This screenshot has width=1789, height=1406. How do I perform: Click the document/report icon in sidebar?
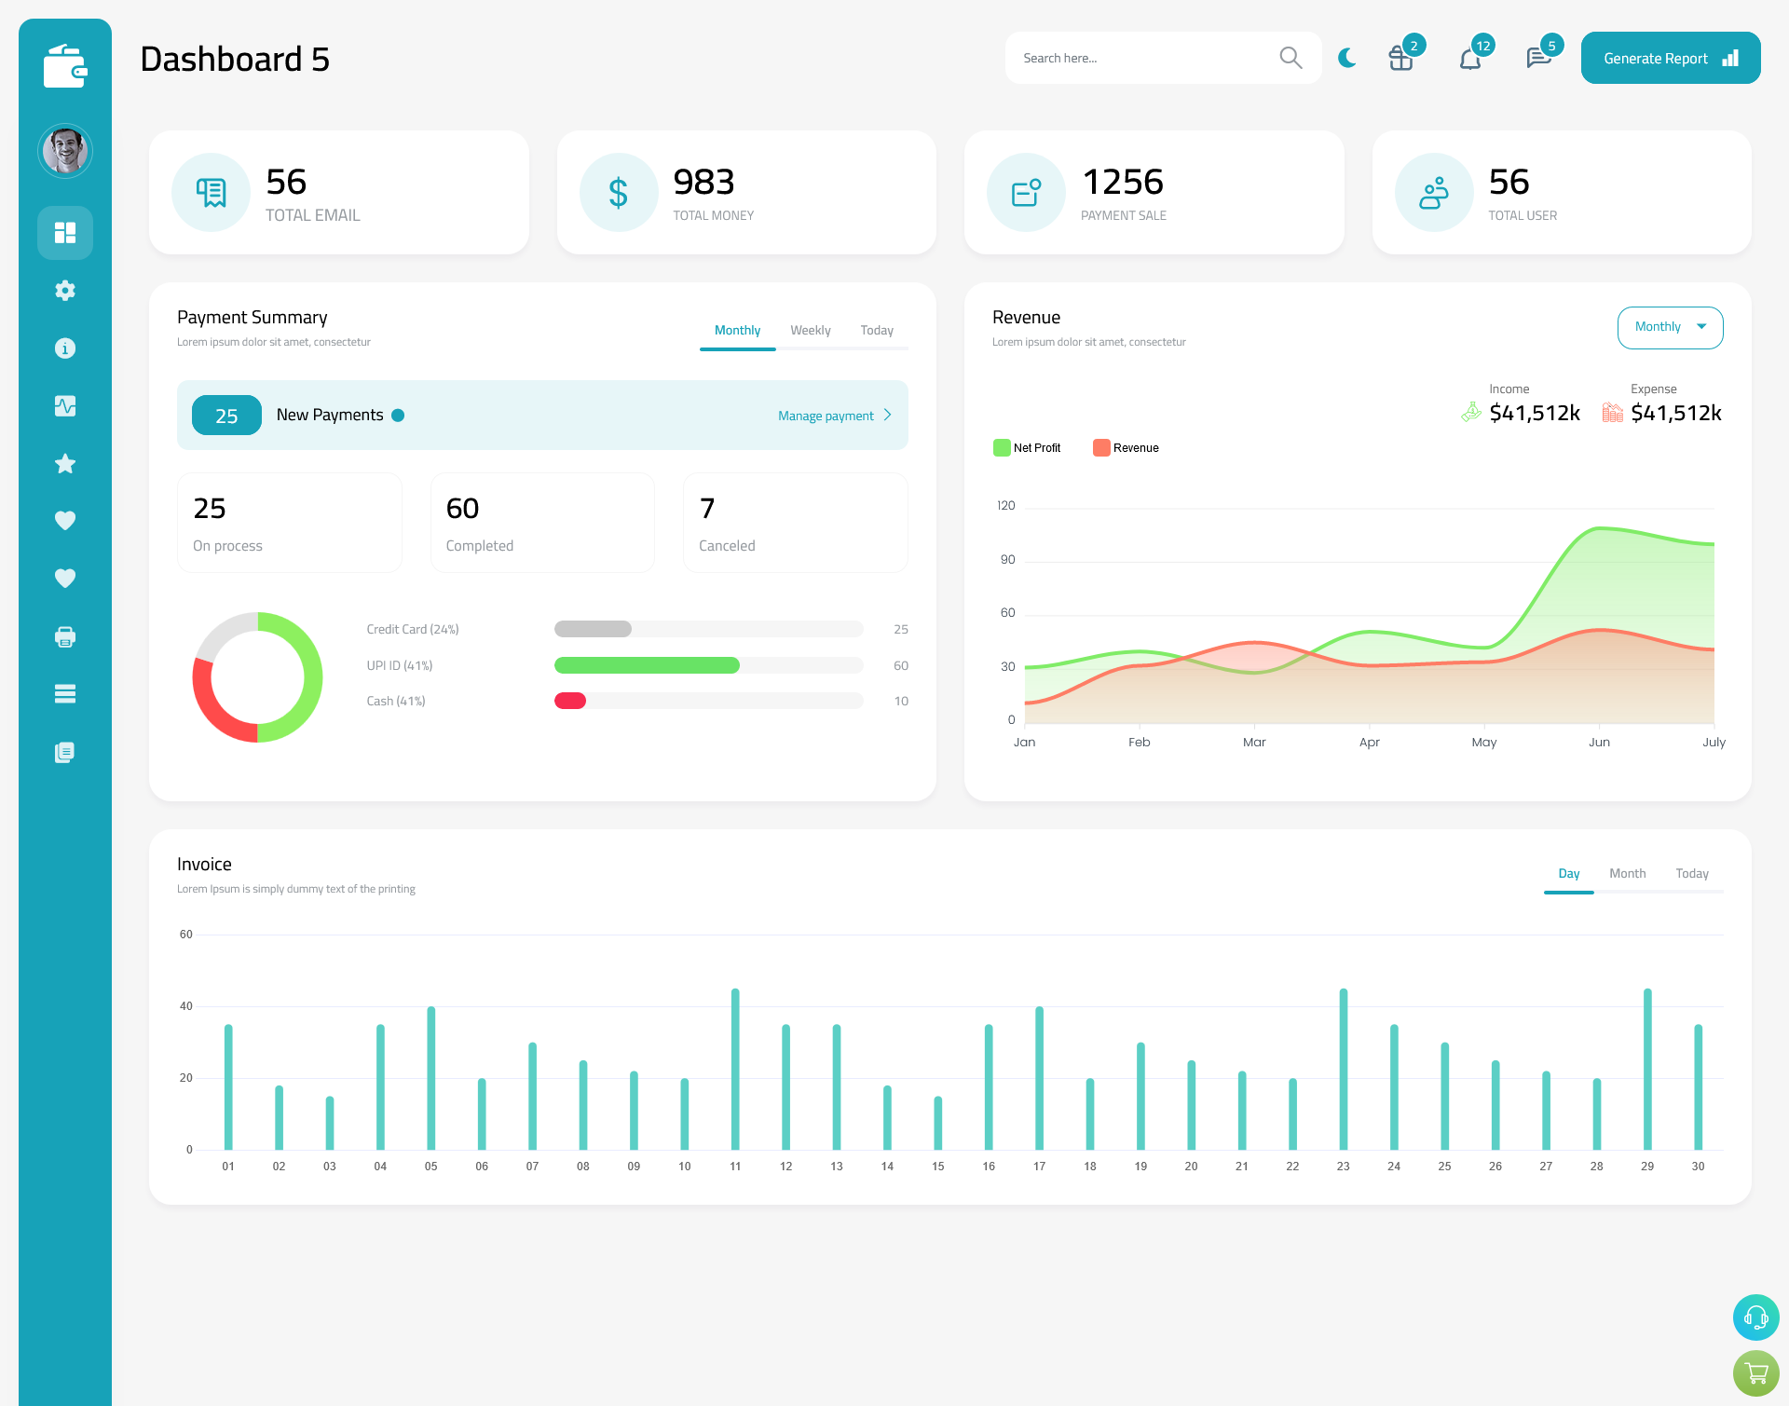click(x=64, y=753)
